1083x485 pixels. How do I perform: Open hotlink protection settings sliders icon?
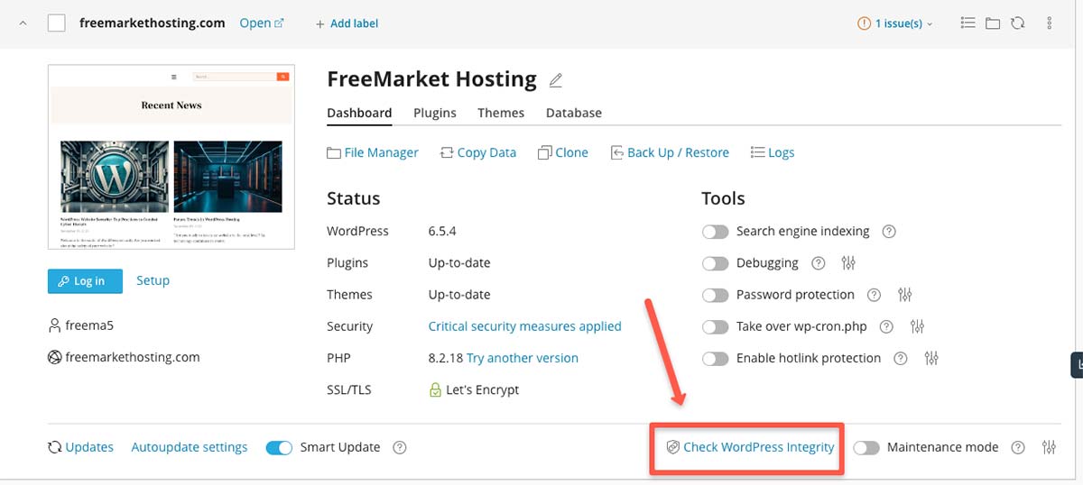(x=932, y=358)
